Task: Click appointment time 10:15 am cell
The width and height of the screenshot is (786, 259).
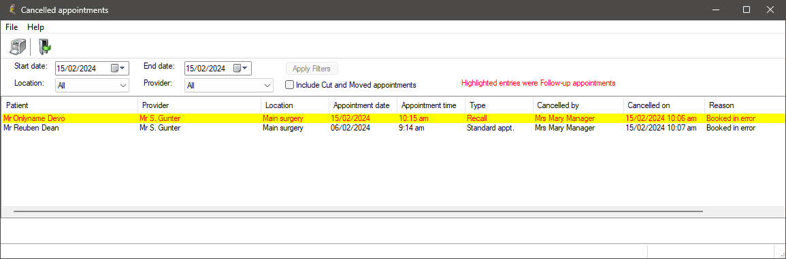Action: tap(414, 118)
